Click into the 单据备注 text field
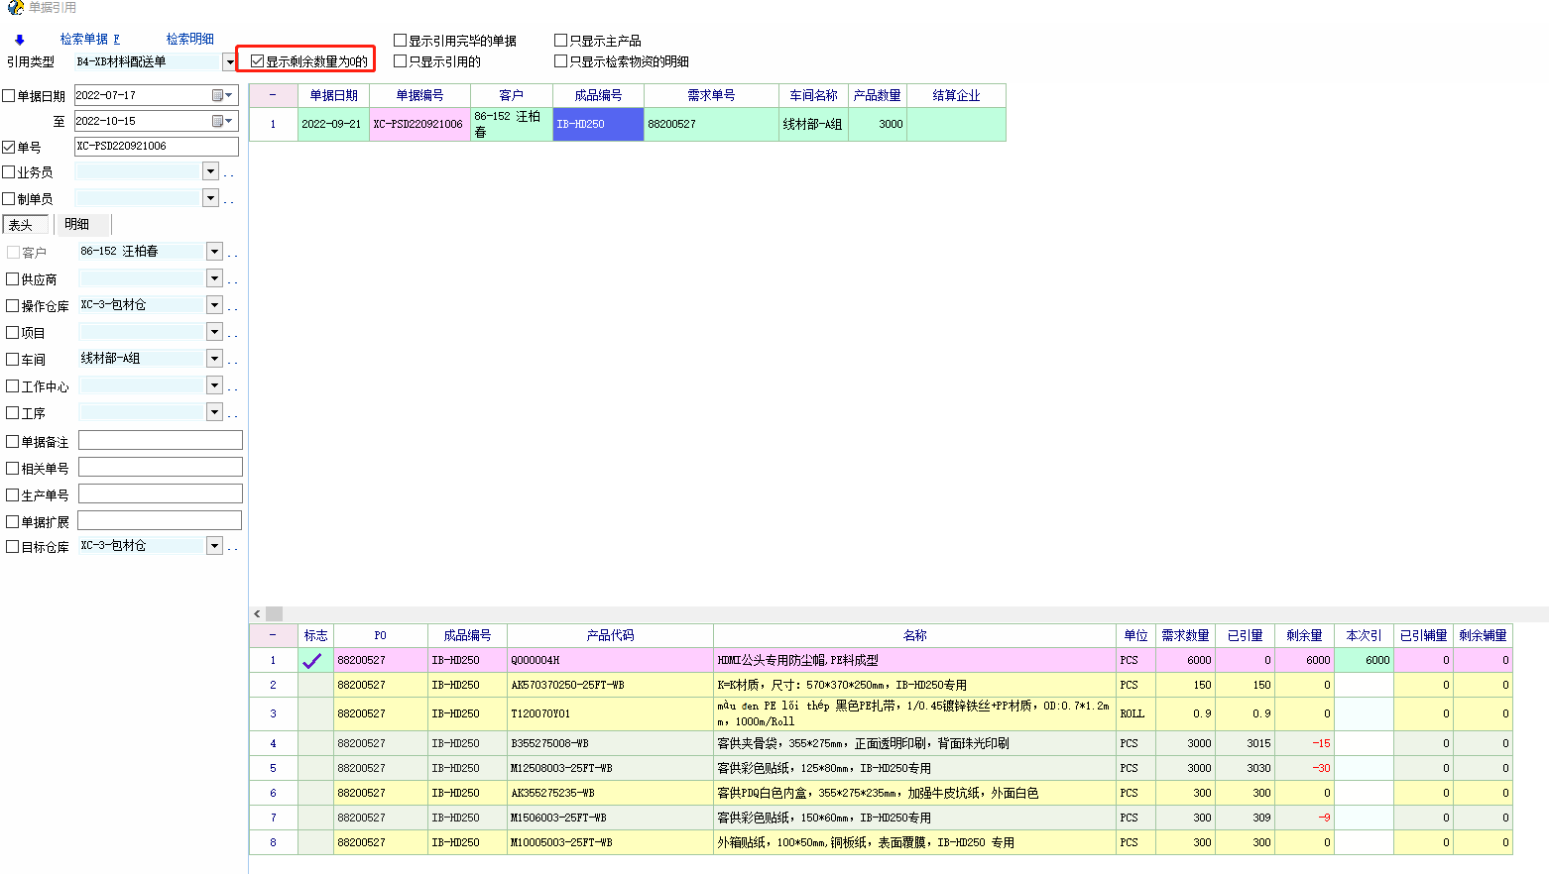The width and height of the screenshot is (1549, 874). pos(160,440)
